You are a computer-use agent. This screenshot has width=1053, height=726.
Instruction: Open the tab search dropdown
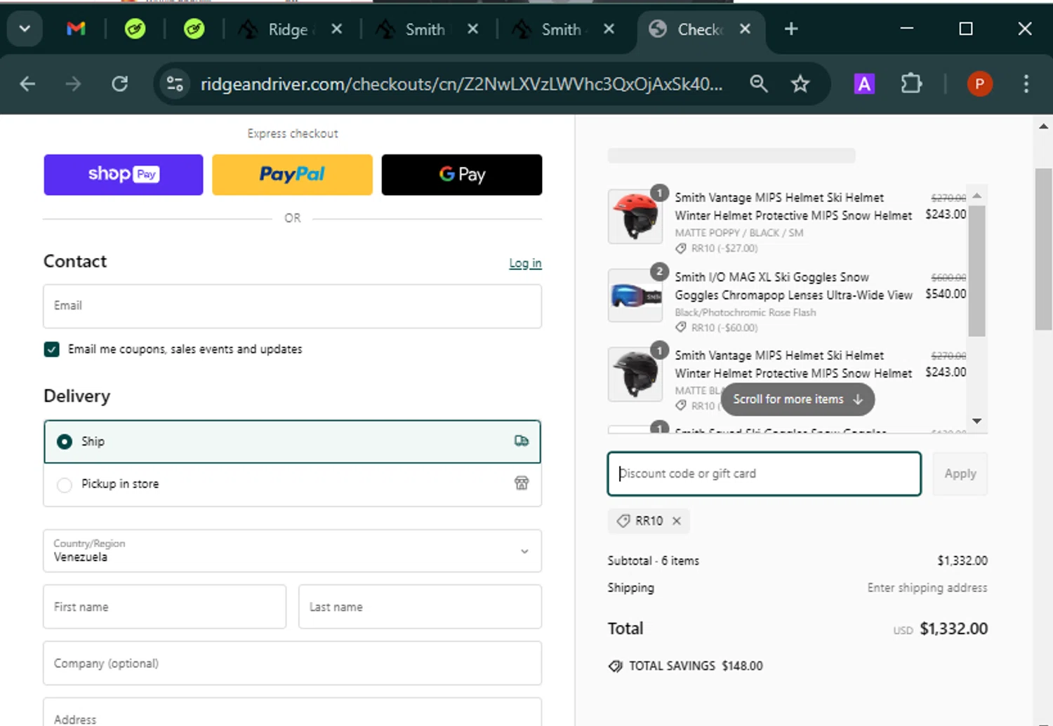(25, 29)
